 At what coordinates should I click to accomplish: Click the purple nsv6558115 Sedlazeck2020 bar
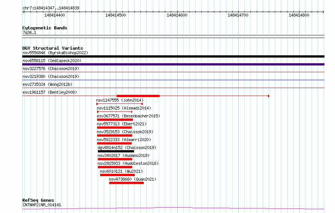tap(173, 64)
